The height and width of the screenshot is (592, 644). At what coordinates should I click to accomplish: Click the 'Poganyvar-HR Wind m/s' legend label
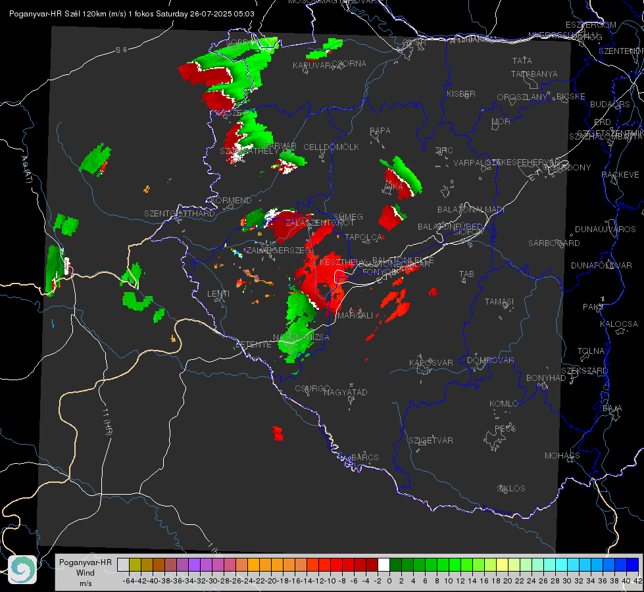[86, 573]
